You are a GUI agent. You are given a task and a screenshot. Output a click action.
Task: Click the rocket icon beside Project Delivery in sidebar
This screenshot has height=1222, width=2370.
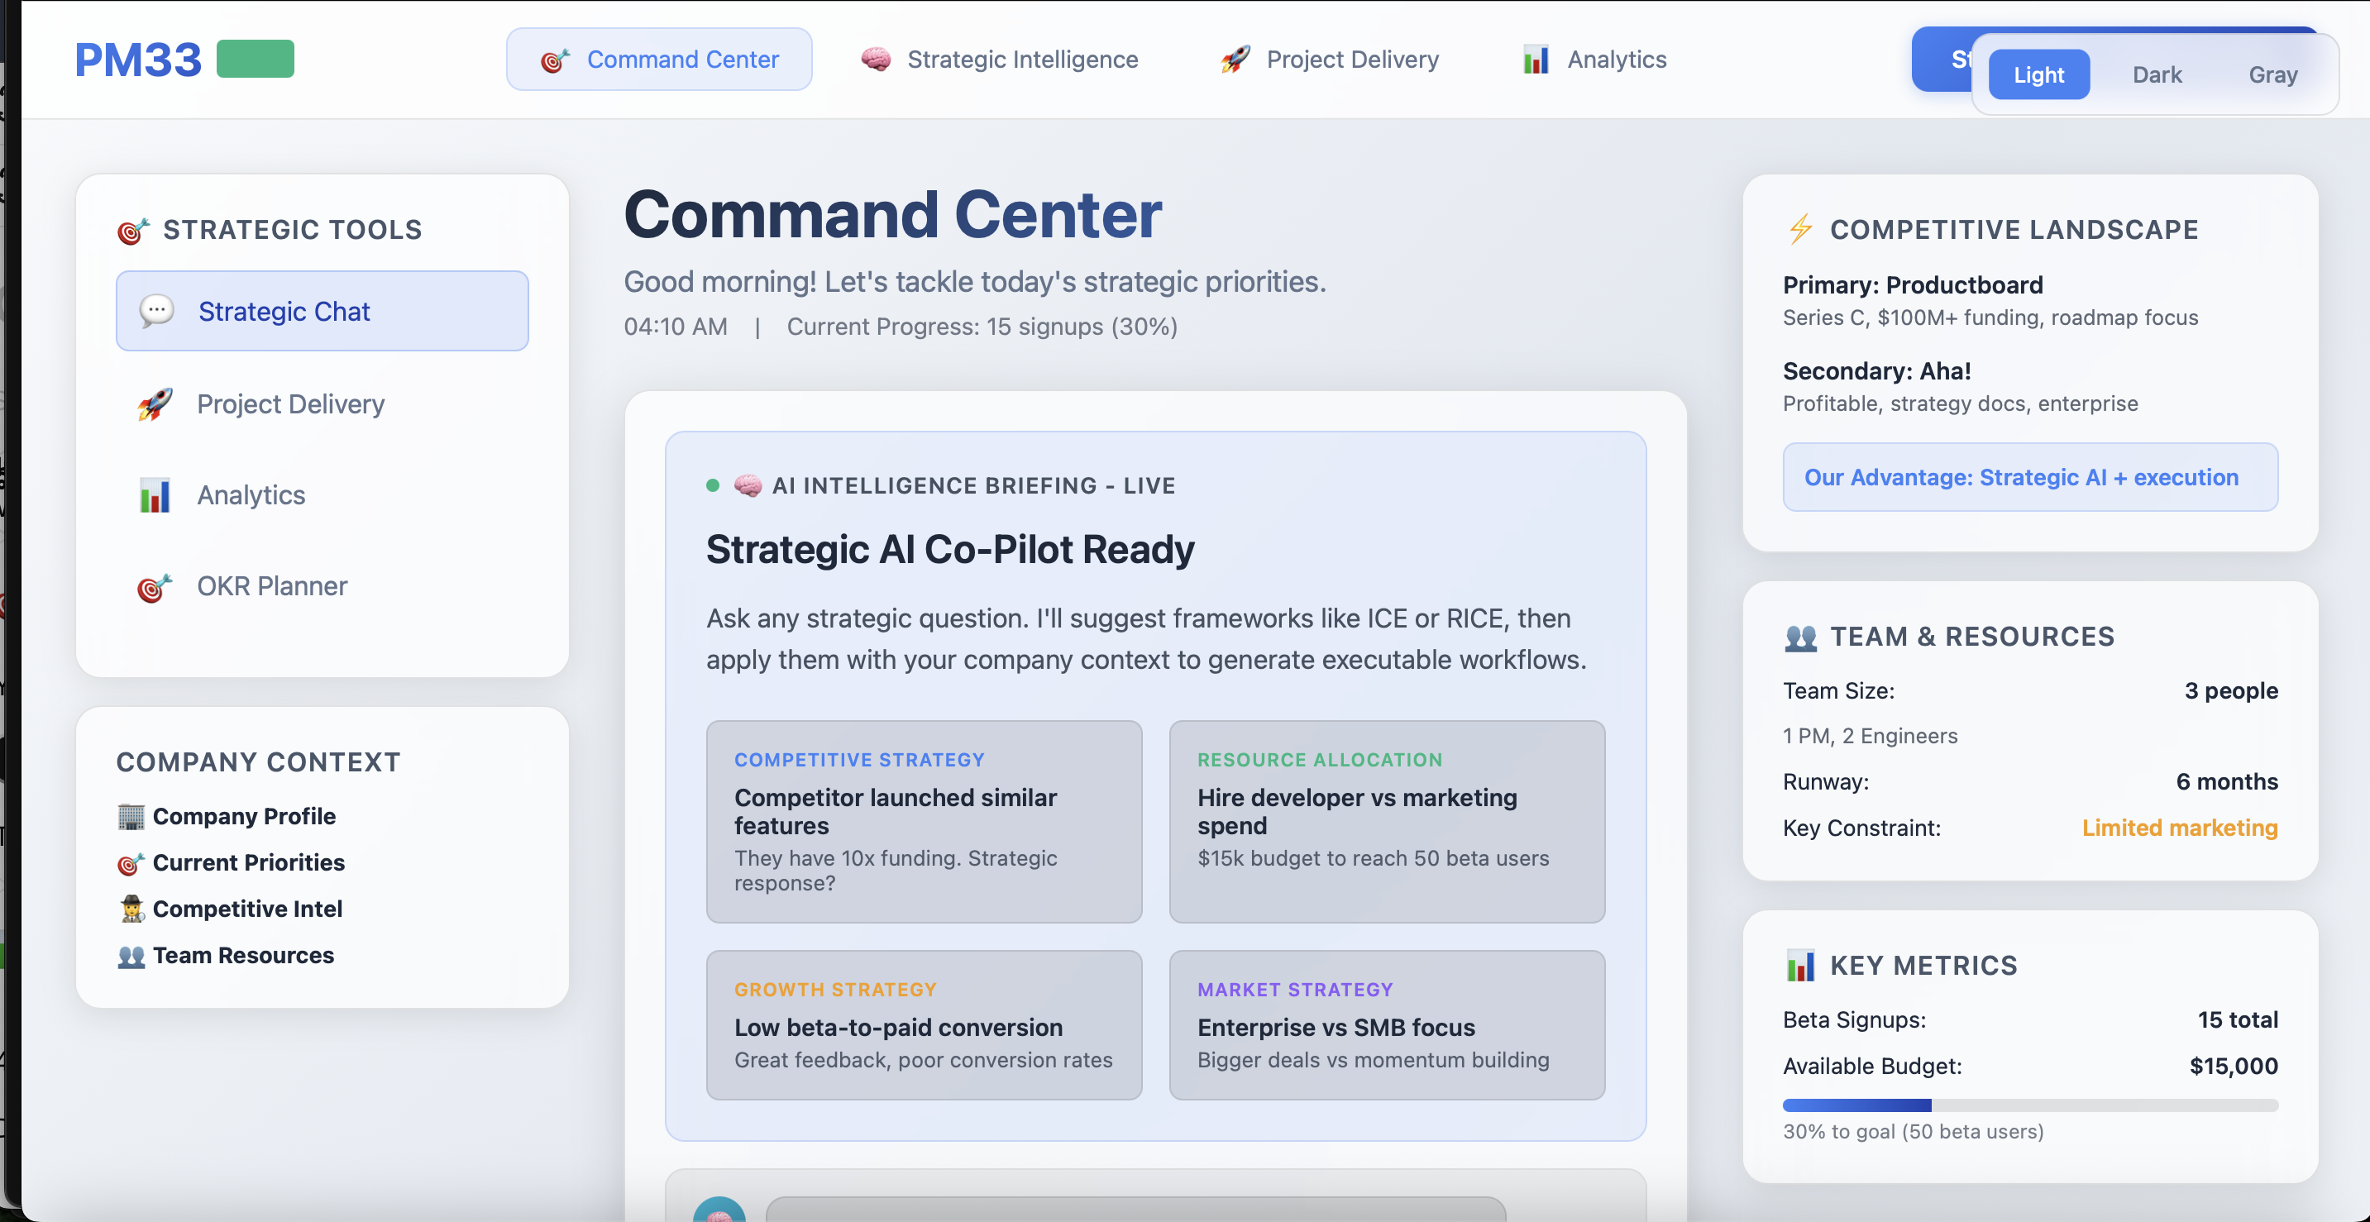coord(155,404)
